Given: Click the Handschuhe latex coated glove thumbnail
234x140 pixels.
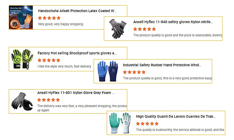Looking at the screenshot, I should (x=21, y=17).
